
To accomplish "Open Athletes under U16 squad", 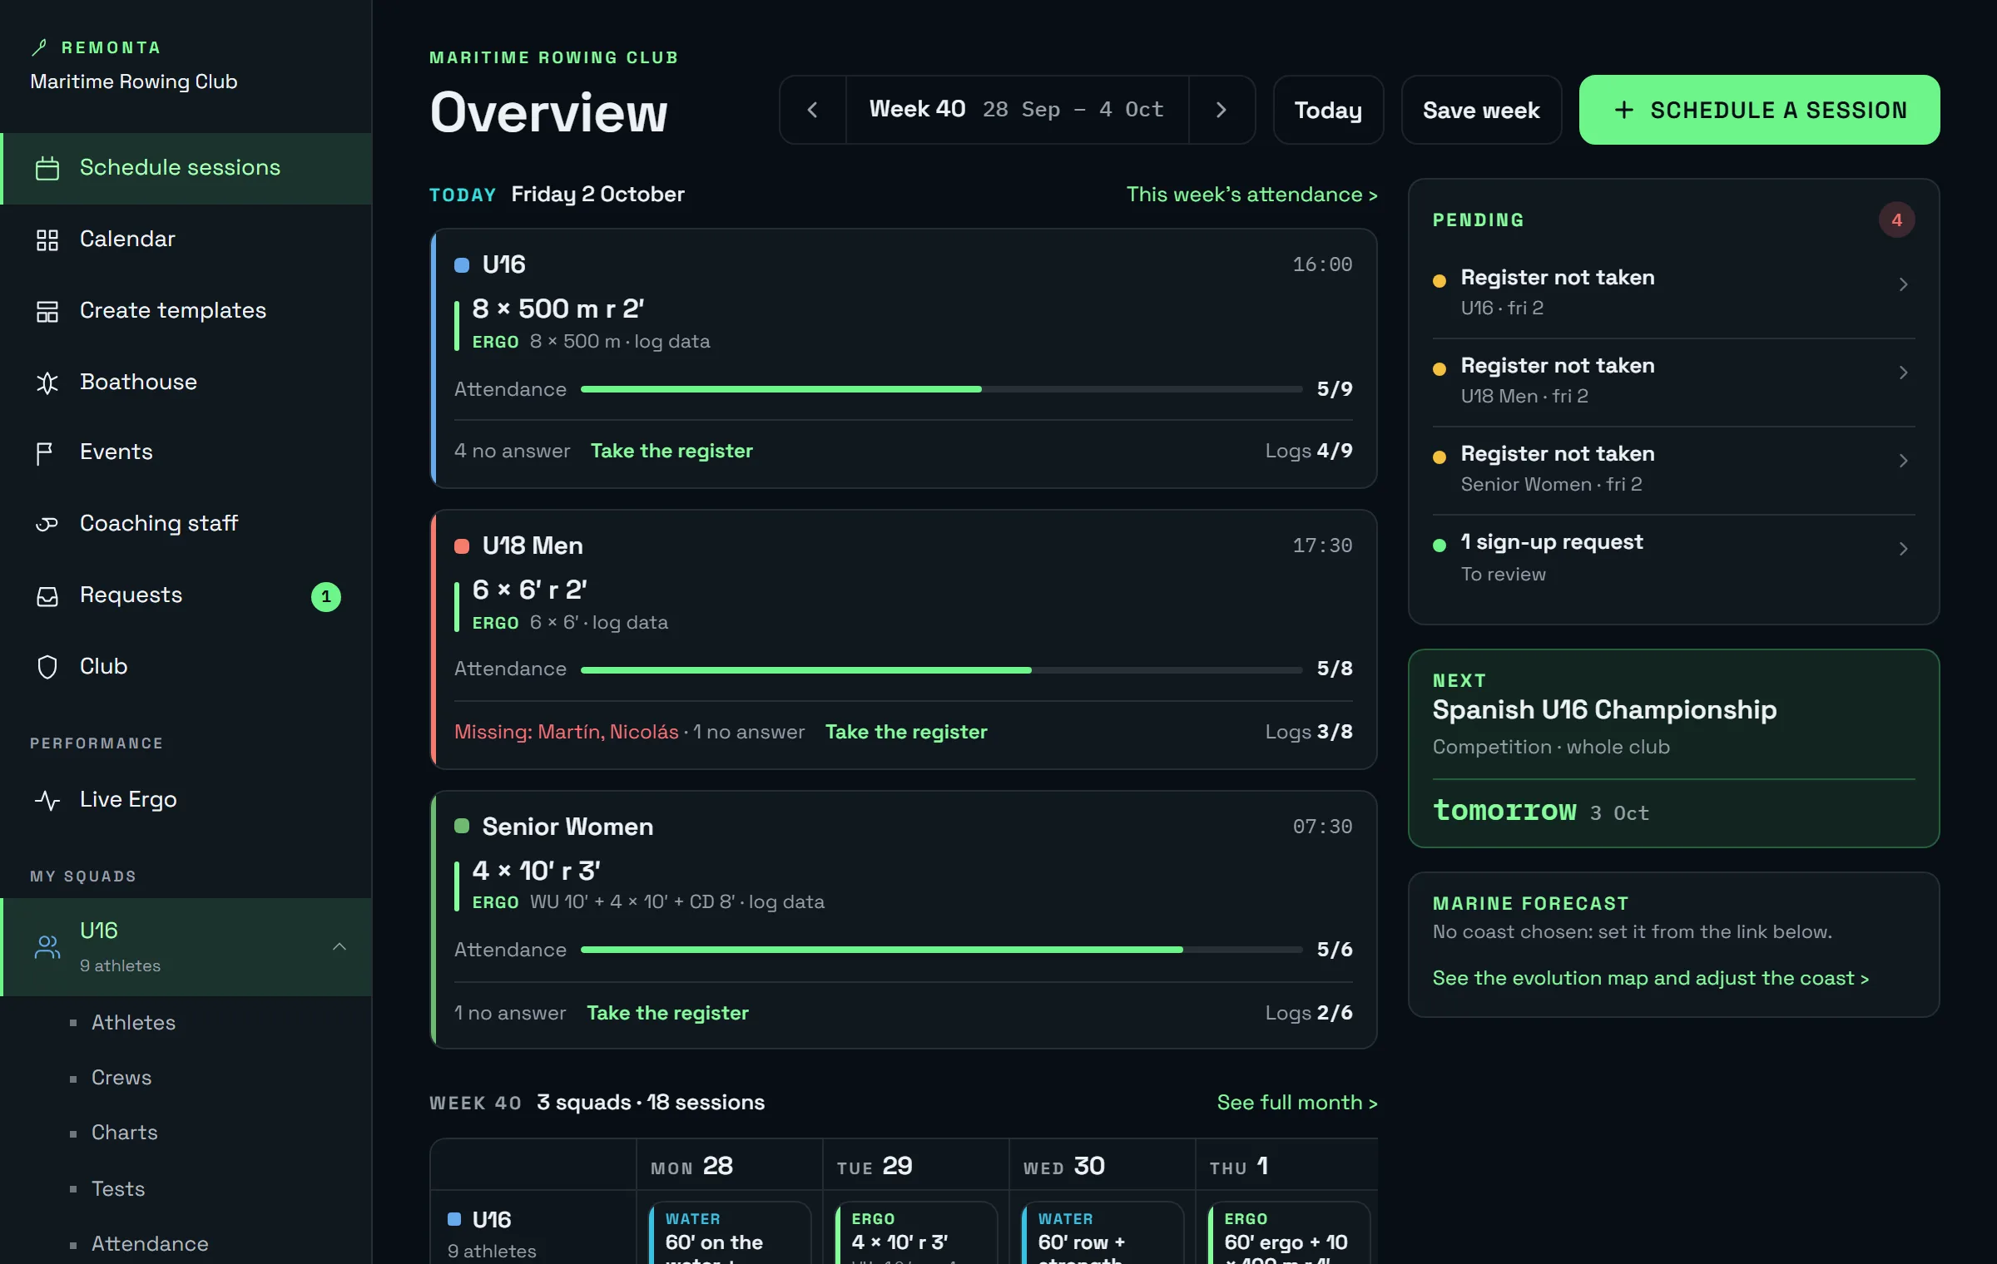I will pos(133,1023).
